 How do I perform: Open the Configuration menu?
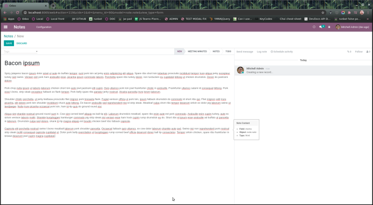44,27
